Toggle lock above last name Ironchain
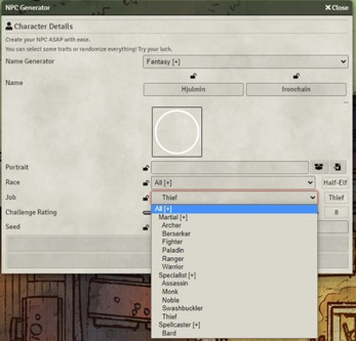356x341 pixels. pyautogui.click(x=296, y=76)
